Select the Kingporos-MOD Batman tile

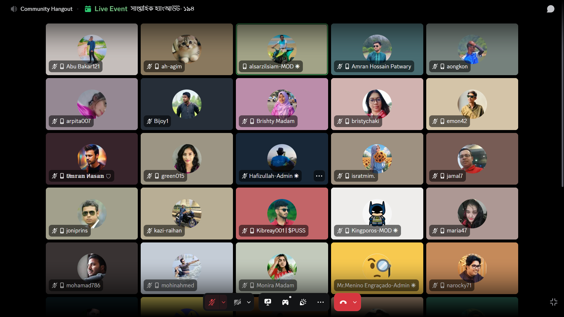tap(377, 213)
